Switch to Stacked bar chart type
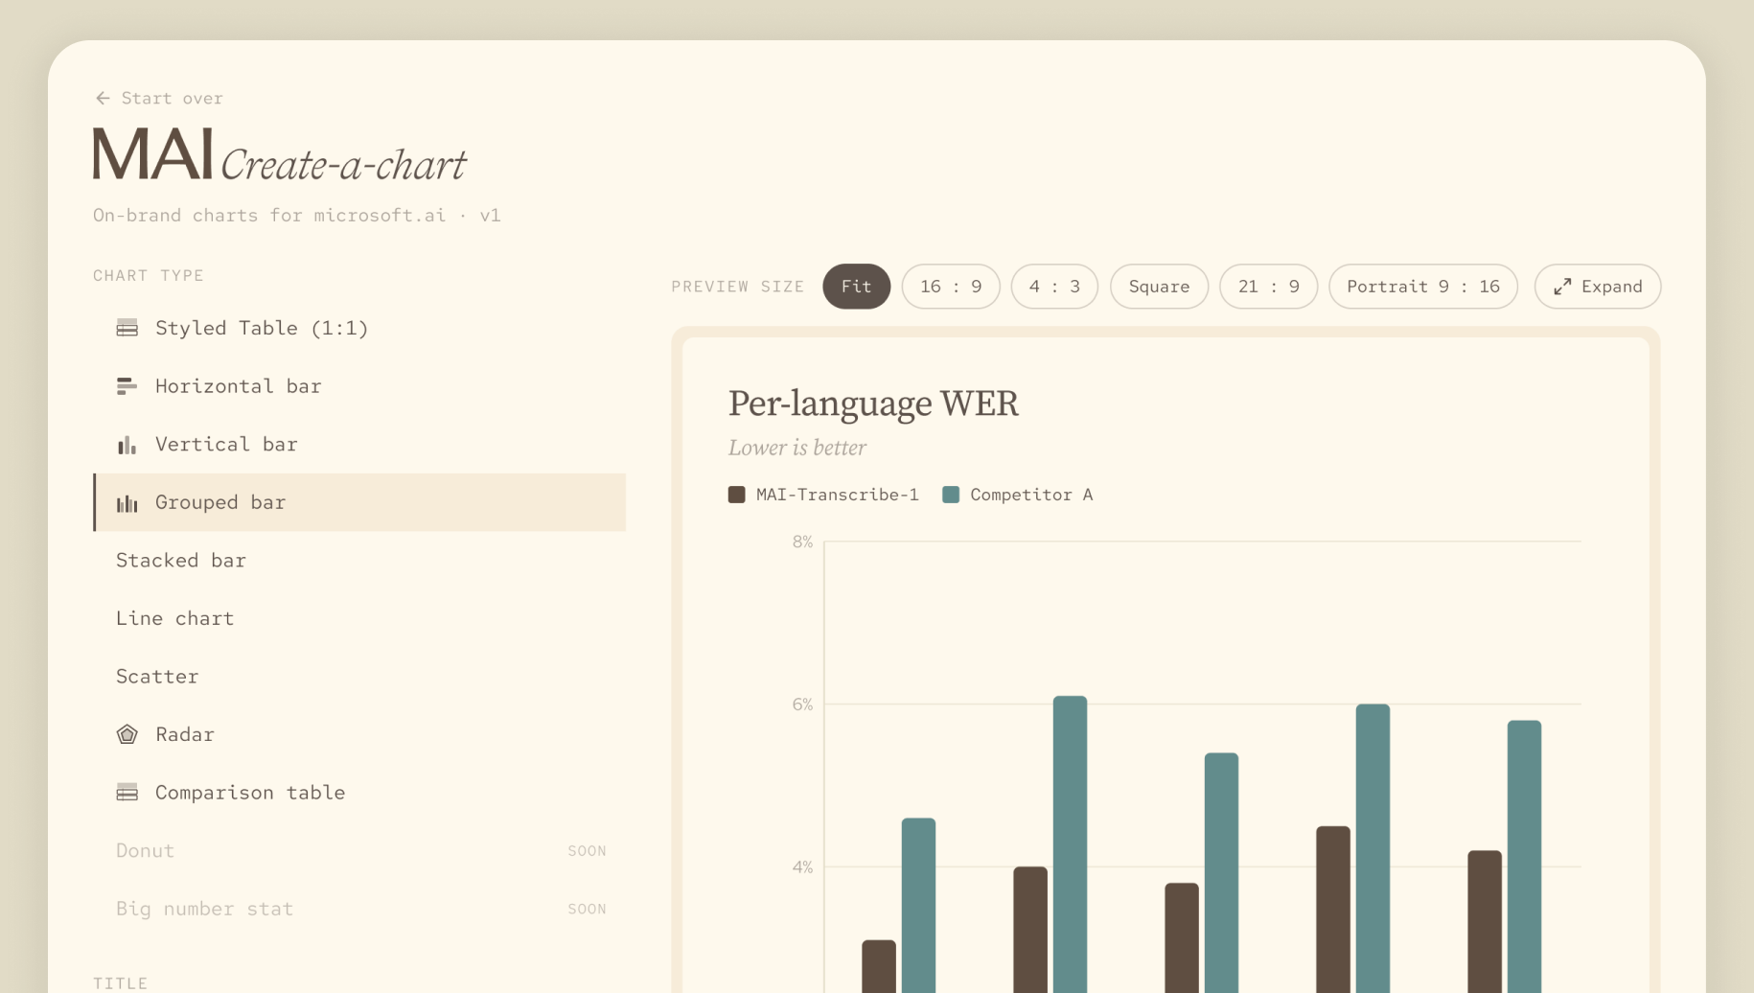Viewport: 1754px width, 993px height. coord(359,561)
